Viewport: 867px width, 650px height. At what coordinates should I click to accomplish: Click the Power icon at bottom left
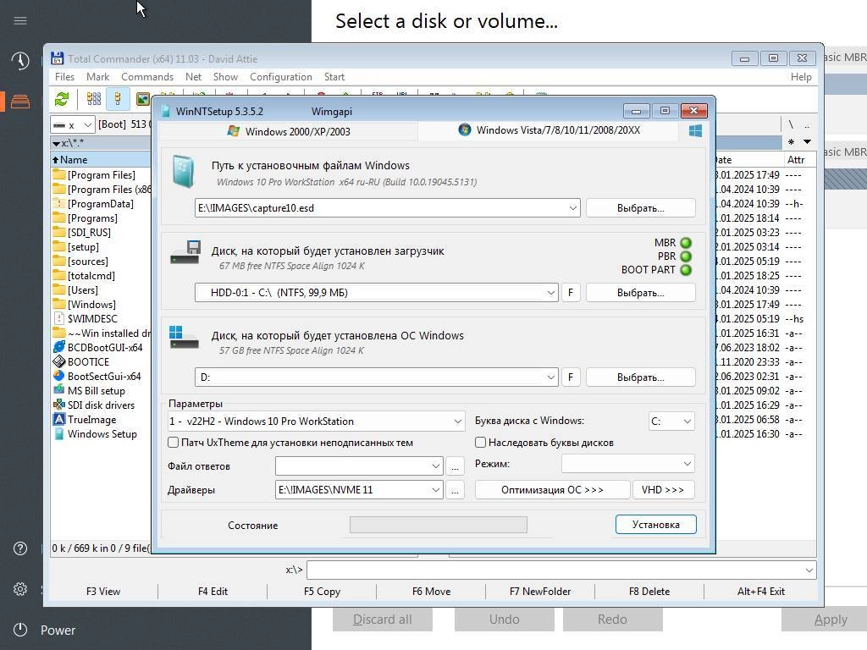point(20,630)
